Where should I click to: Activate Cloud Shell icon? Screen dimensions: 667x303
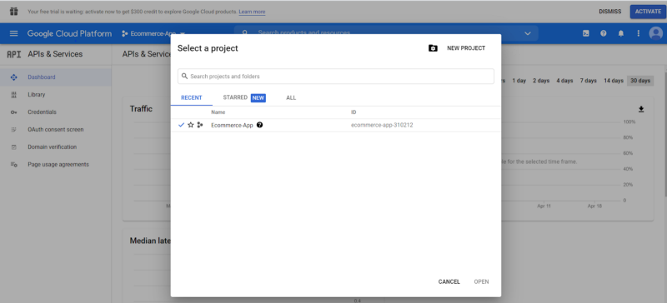point(586,33)
